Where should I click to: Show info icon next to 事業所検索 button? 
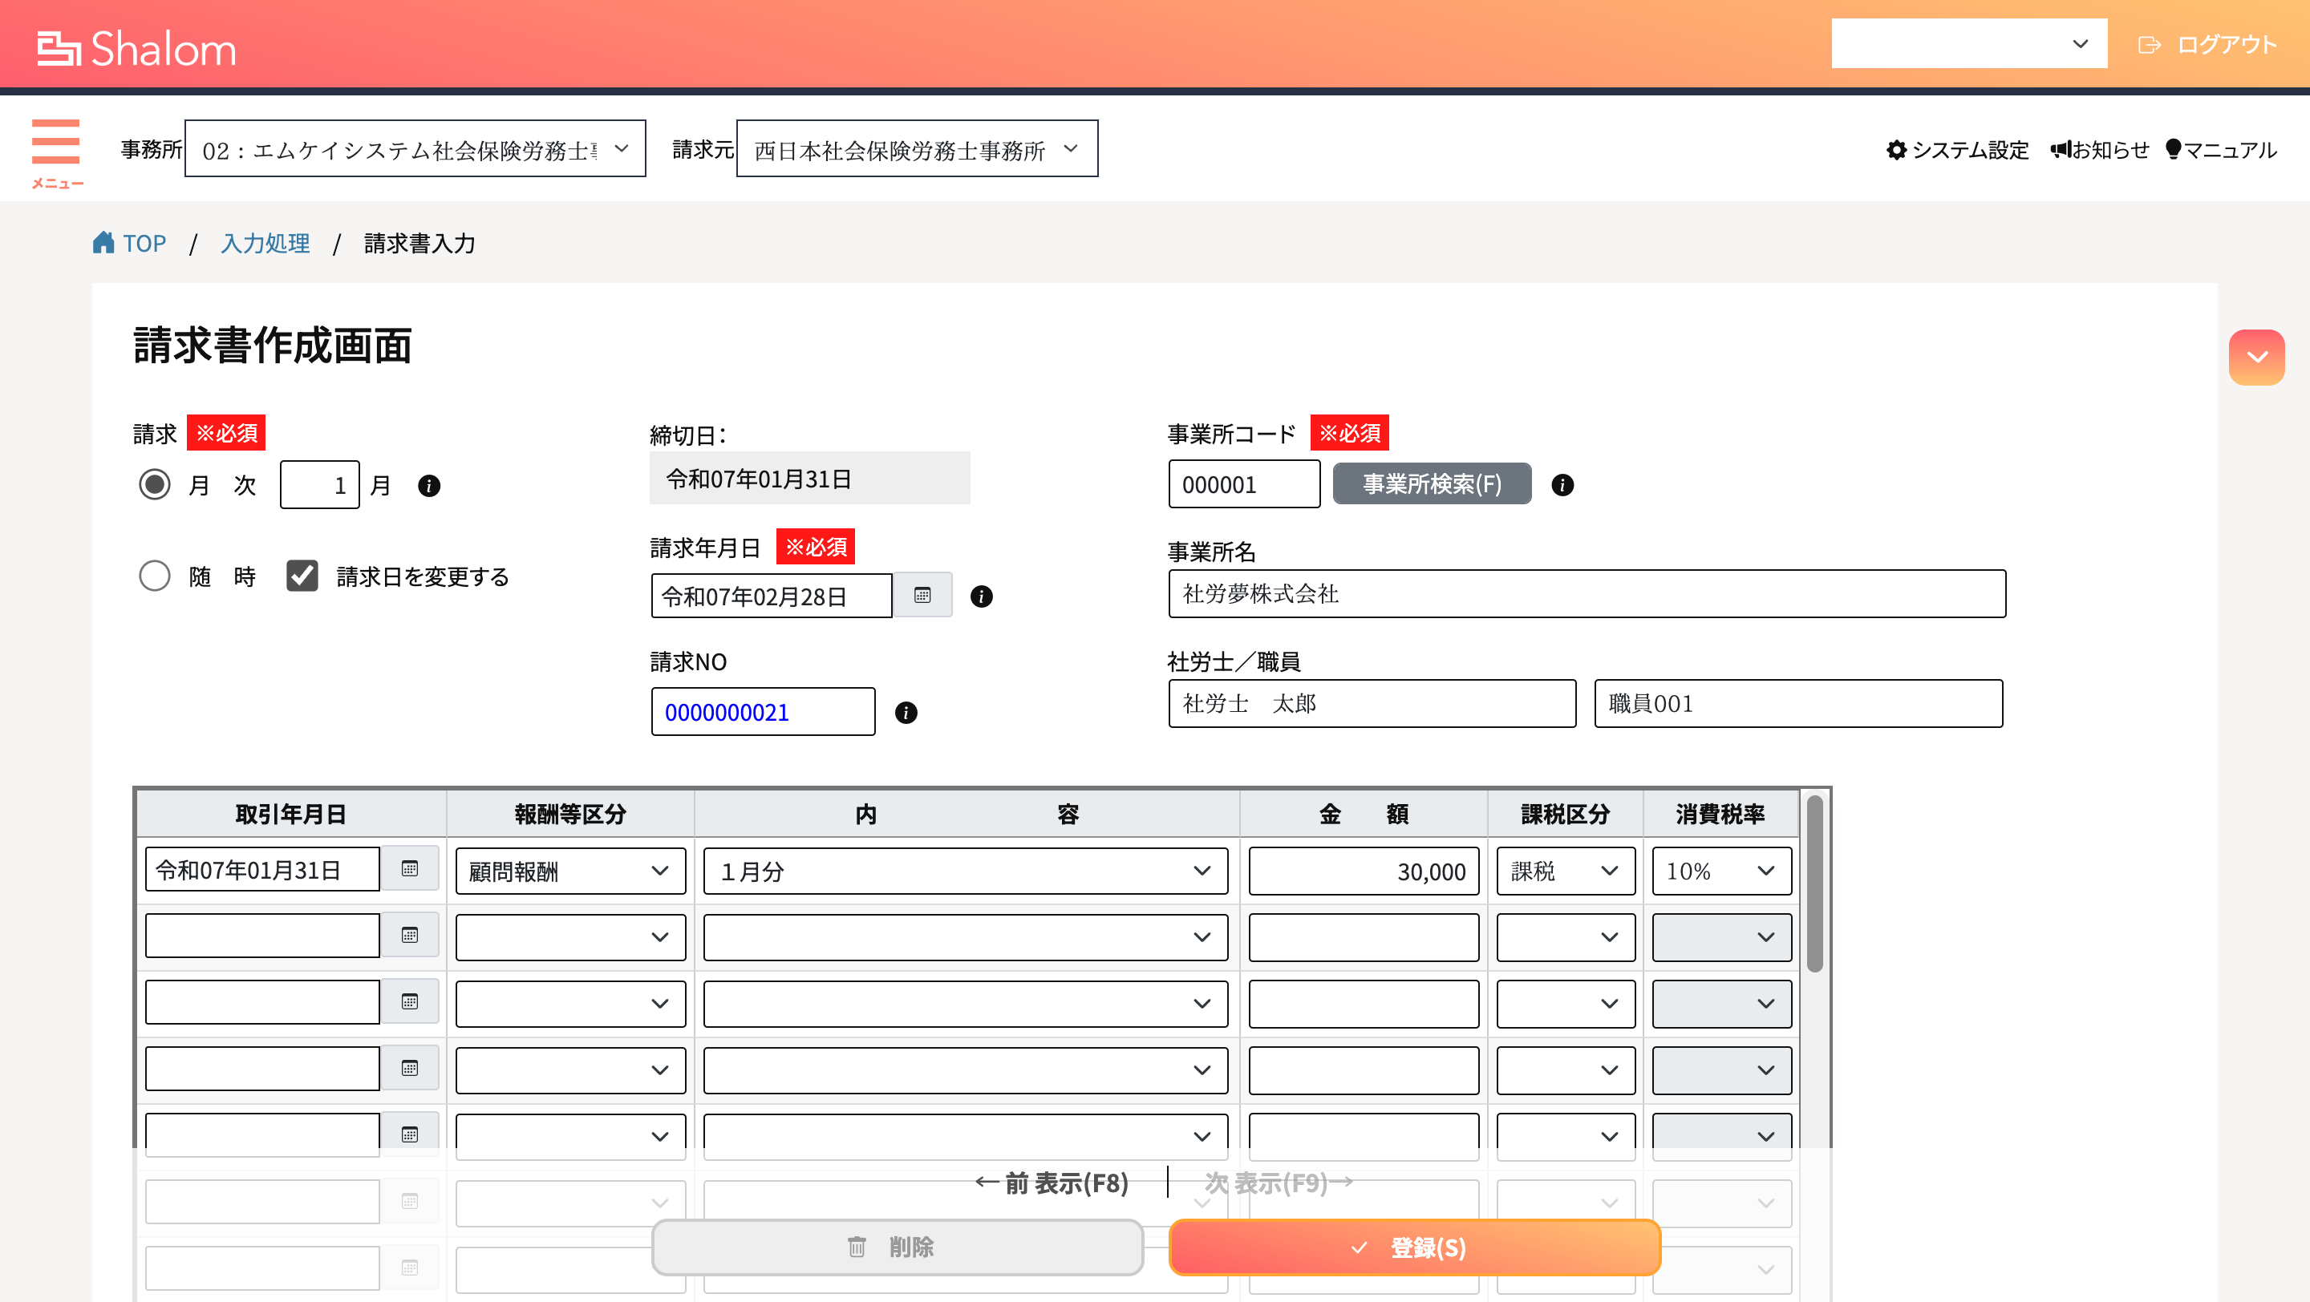tap(1562, 485)
